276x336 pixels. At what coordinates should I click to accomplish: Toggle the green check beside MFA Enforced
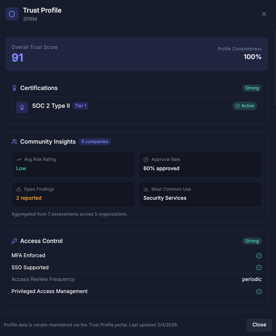pyautogui.click(x=259, y=256)
